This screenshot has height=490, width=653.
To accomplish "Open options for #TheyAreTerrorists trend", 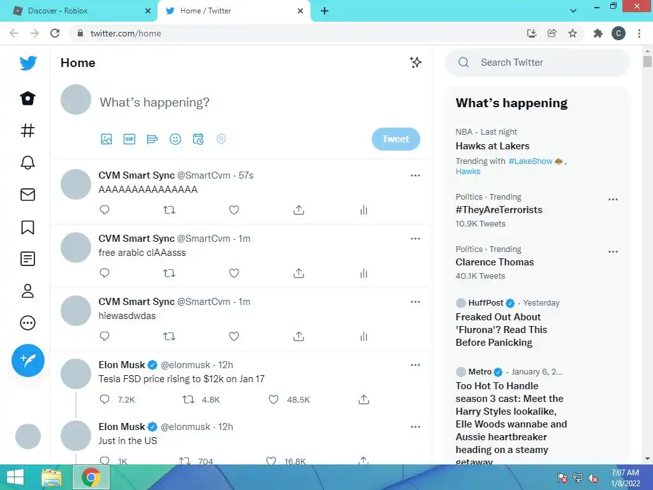I will point(613,200).
